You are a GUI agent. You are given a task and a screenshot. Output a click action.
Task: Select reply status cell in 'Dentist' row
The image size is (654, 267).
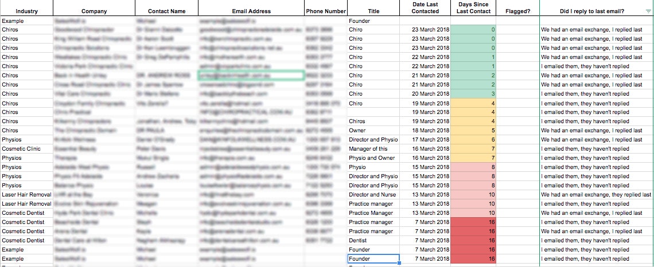pyautogui.click(x=597, y=240)
